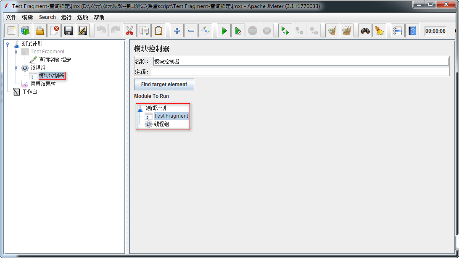
Task: Select 线程组 in Module To Run tree
Action: [x=161, y=124]
